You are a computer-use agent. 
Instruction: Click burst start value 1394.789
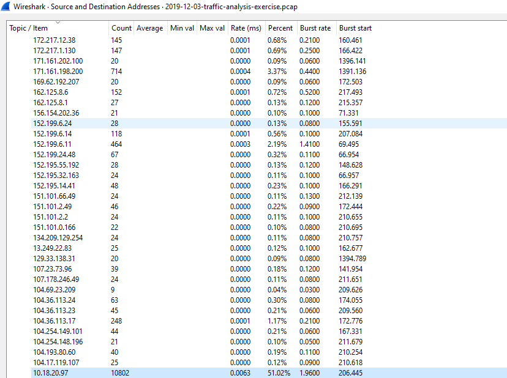click(x=353, y=259)
